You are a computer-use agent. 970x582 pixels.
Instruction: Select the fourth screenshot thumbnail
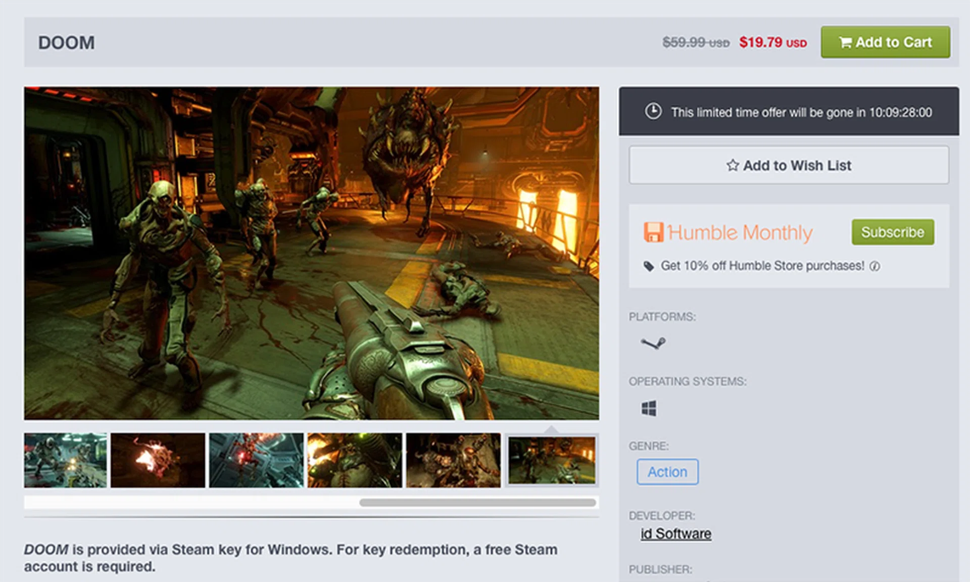355,460
